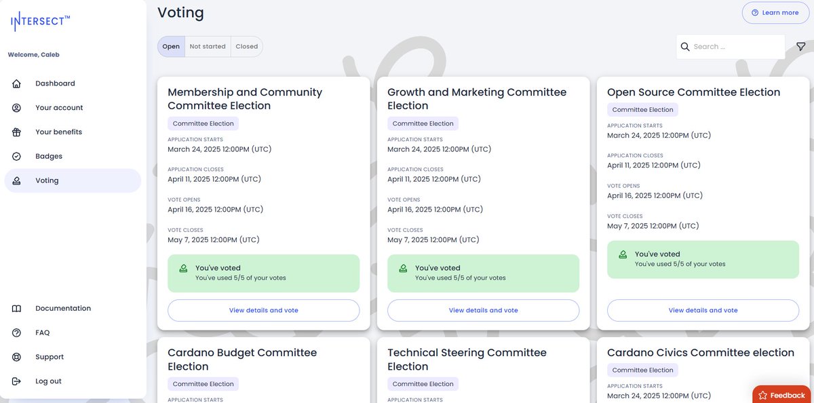Image resolution: width=814 pixels, height=403 pixels.
Task: Click the Documentation book icon
Action: pyautogui.click(x=17, y=309)
